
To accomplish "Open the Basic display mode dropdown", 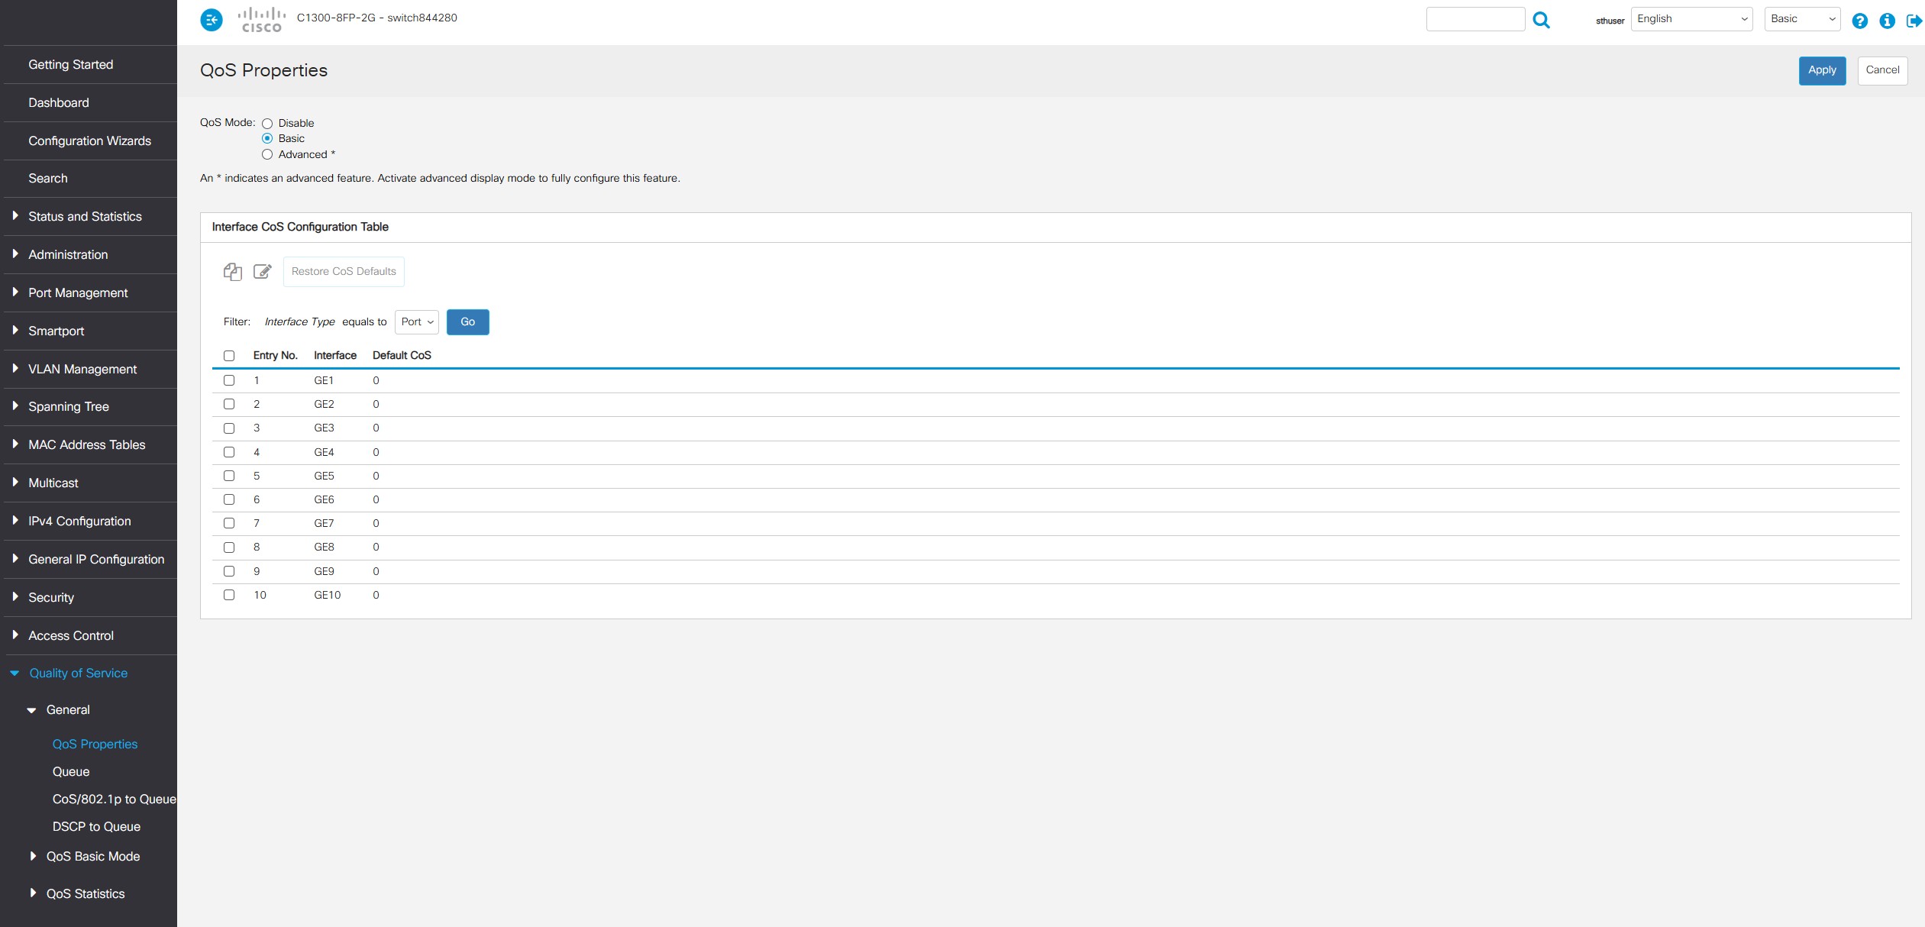I will 1801,19.
